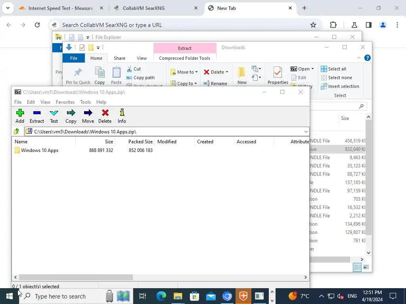The image size is (406, 304).
Task: Open the 7-Zip Tools menu
Action: click(x=86, y=102)
